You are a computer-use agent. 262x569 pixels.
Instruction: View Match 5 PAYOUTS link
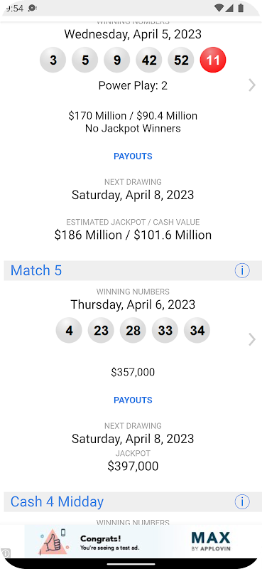pos(133,400)
